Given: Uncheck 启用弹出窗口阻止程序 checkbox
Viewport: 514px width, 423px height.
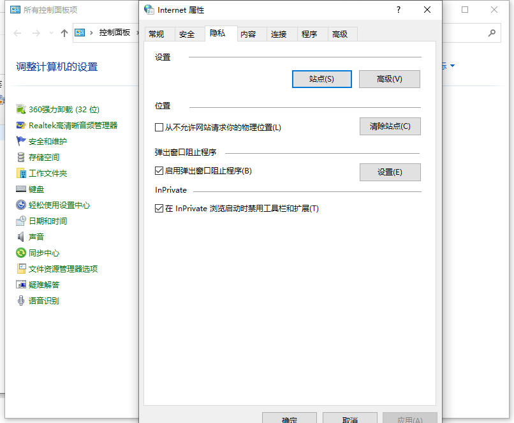Looking at the screenshot, I should [159, 171].
